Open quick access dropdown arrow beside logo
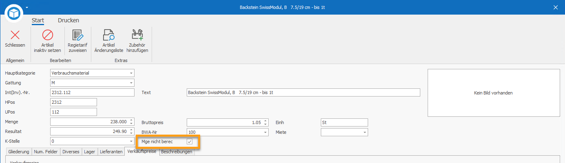The height and width of the screenshot is (163, 565). pyautogui.click(x=27, y=7)
